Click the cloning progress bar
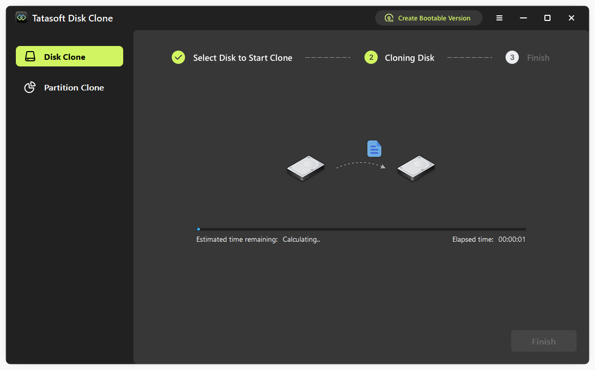Screen dimensions: 595x370 [361, 229]
